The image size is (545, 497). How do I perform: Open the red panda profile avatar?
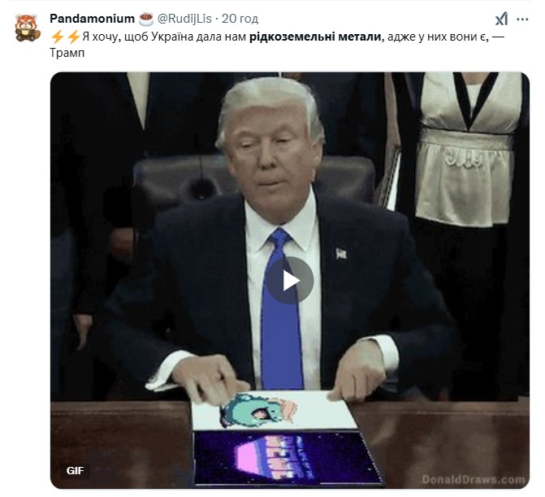[27, 28]
